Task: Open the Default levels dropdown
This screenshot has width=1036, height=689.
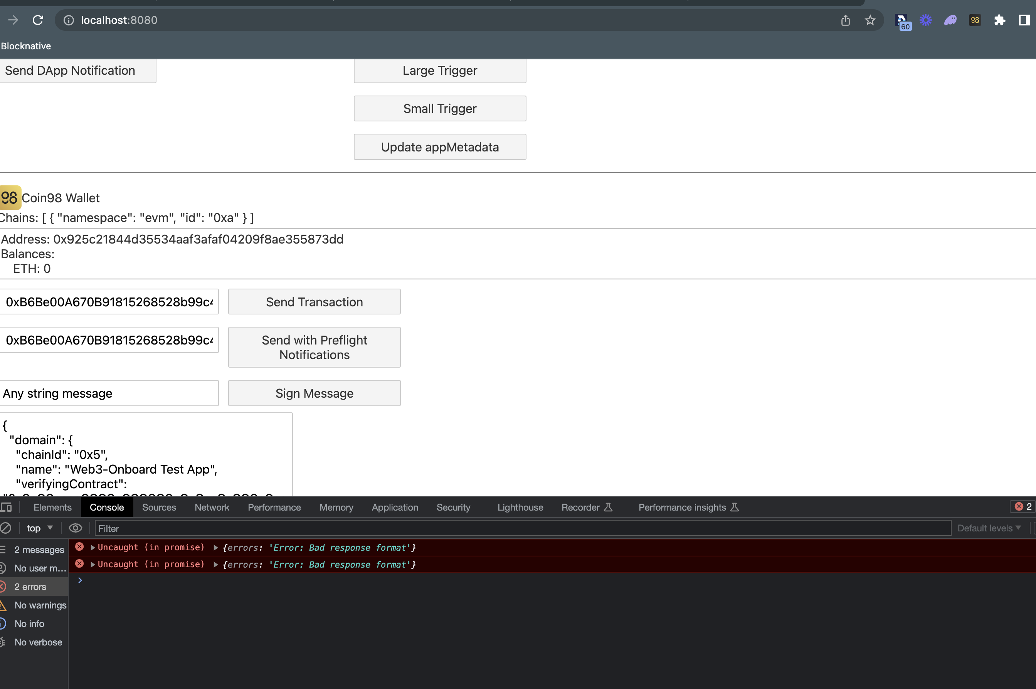Action: click(989, 528)
